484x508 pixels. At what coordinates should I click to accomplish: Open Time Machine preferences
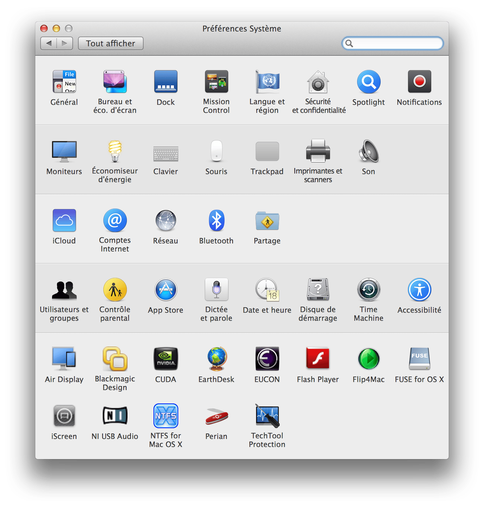(369, 290)
